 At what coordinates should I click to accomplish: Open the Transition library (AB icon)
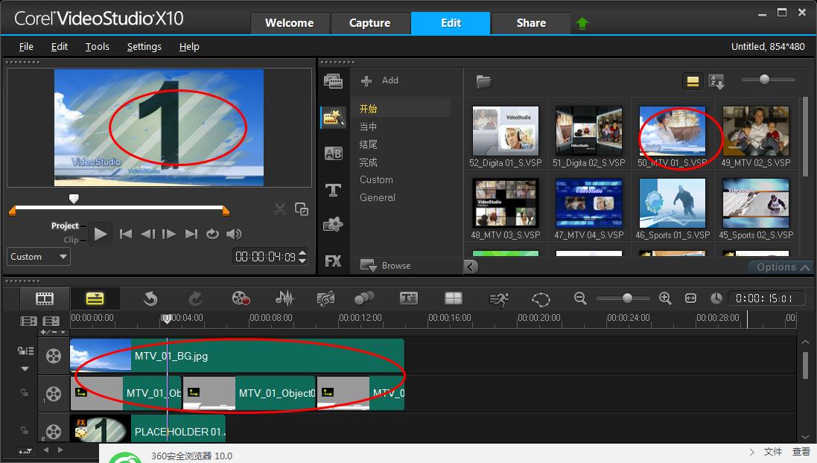click(x=333, y=153)
